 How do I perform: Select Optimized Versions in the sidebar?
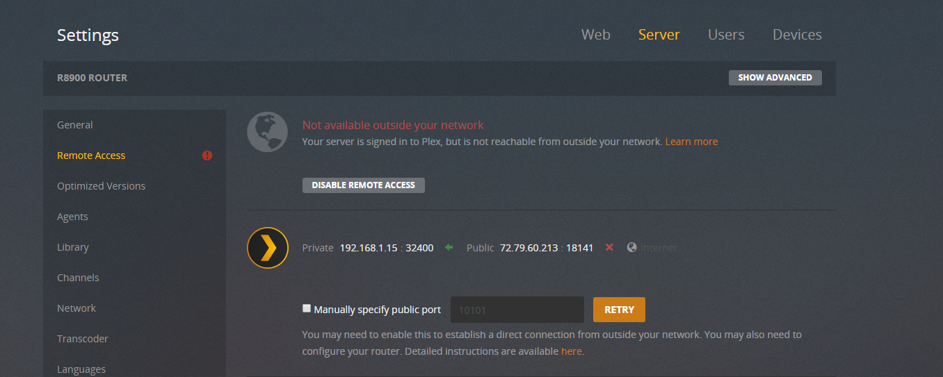pyautogui.click(x=102, y=186)
